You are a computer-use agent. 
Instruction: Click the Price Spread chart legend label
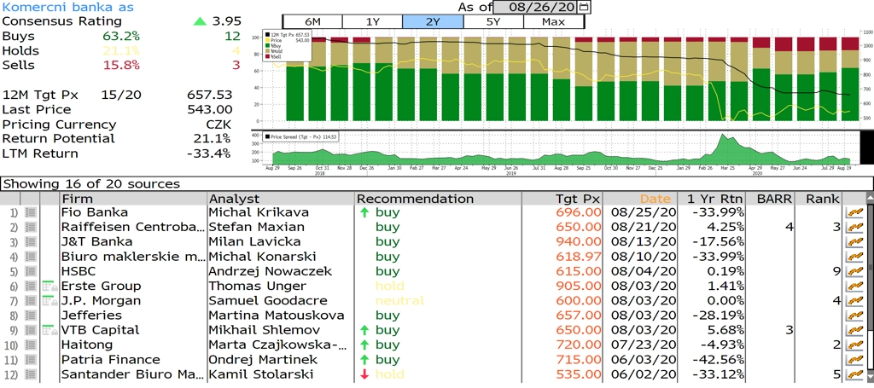[x=301, y=136]
